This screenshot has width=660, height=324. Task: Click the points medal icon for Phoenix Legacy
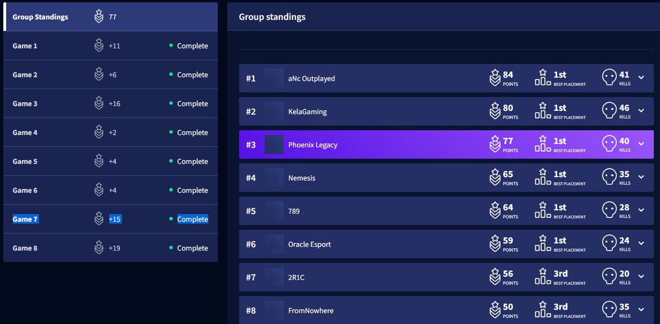tap(494, 144)
